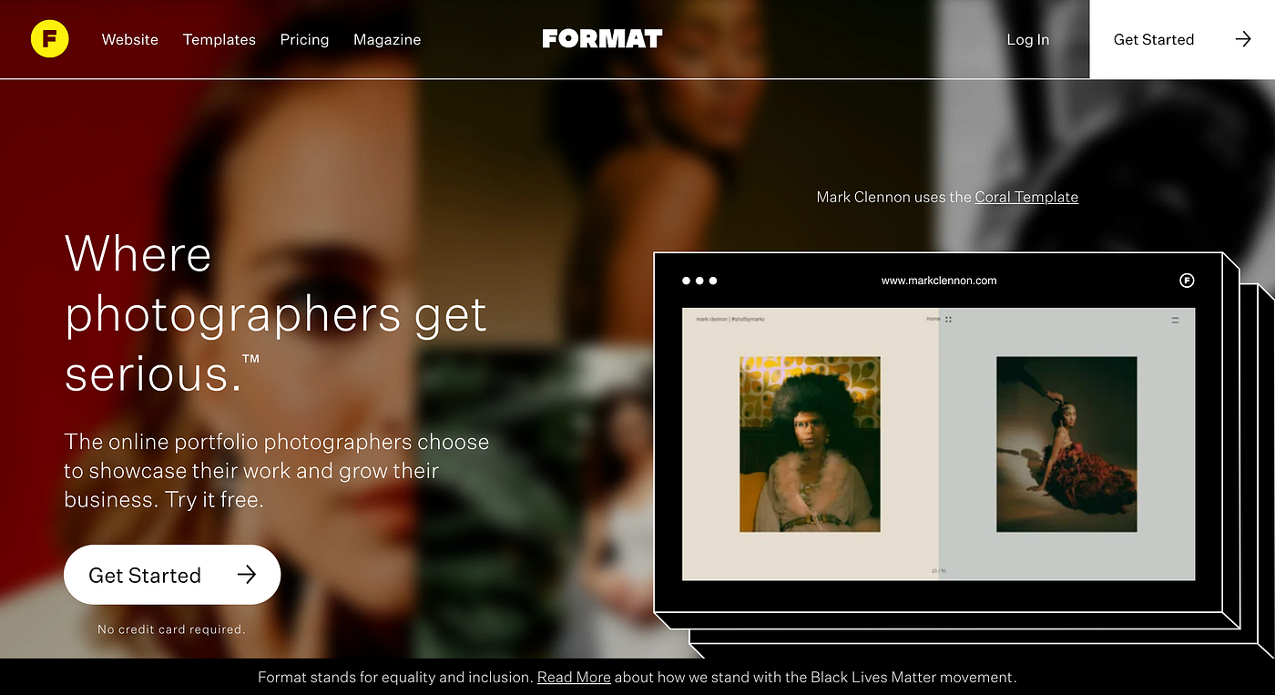The width and height of the screenshot is (1275, 695).
Task: Click the FORMAT wordmark in header
Action: [602, 39]
